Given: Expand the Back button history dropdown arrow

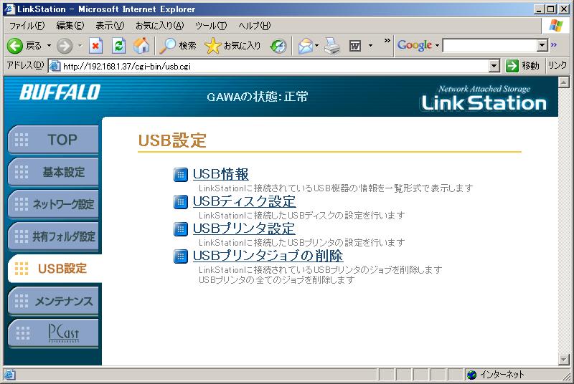Looking at the screenshot, I should [49, 46].
